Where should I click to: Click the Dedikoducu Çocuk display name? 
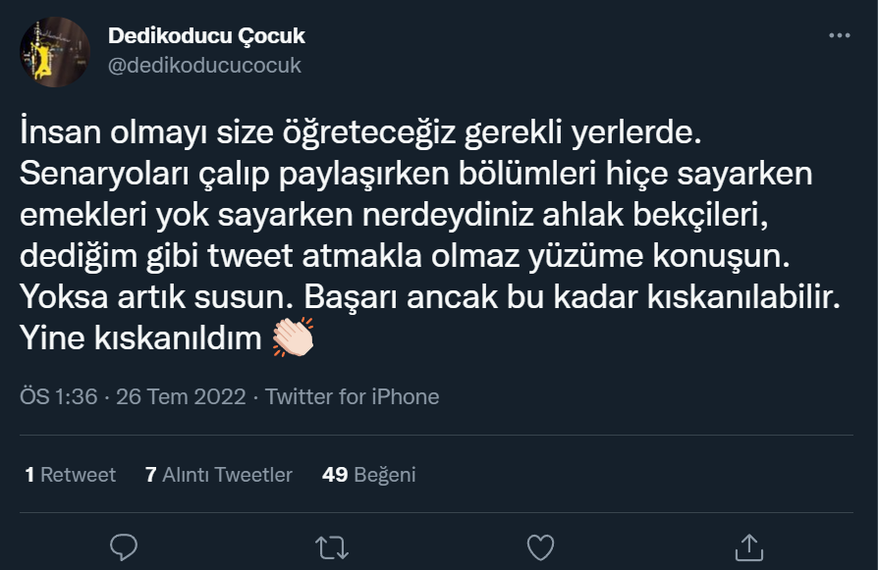tap(206, 36)
